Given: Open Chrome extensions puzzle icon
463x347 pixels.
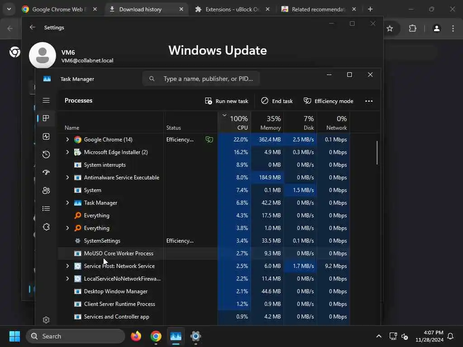Looking at the screenshot, I should (x=412, y=28).
